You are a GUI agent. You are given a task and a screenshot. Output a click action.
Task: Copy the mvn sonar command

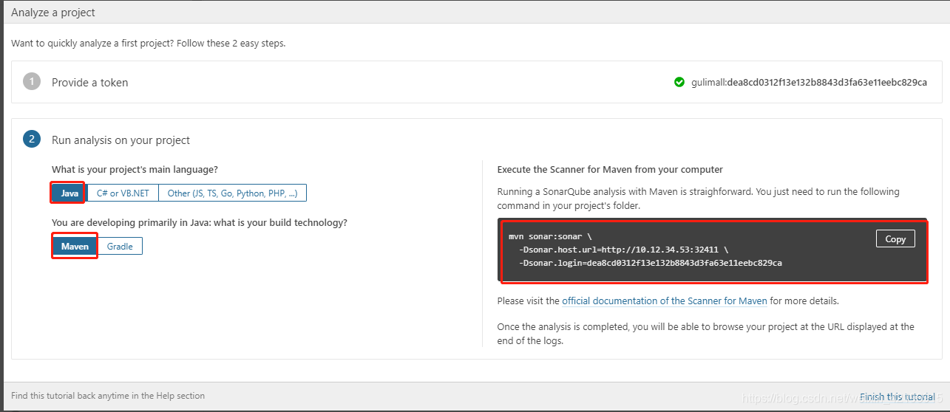pos(895,238)
